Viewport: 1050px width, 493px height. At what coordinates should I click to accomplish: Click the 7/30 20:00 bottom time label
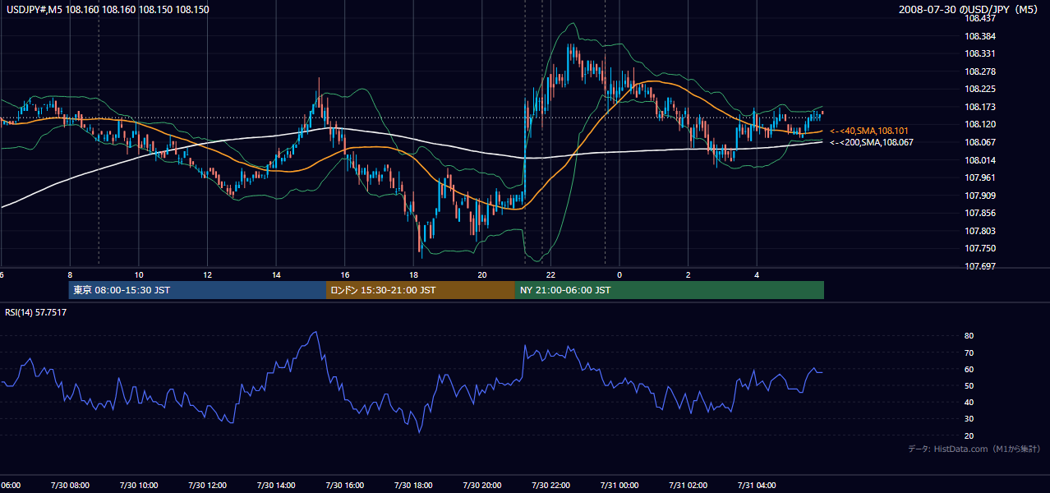point(482,486)
